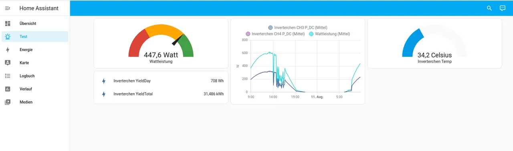Click the 9:00 label on chart axis

251,97
